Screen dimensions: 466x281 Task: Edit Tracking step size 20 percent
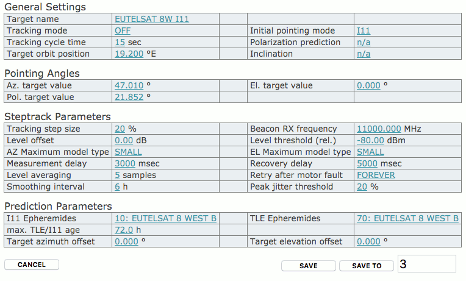coord(120,129)
